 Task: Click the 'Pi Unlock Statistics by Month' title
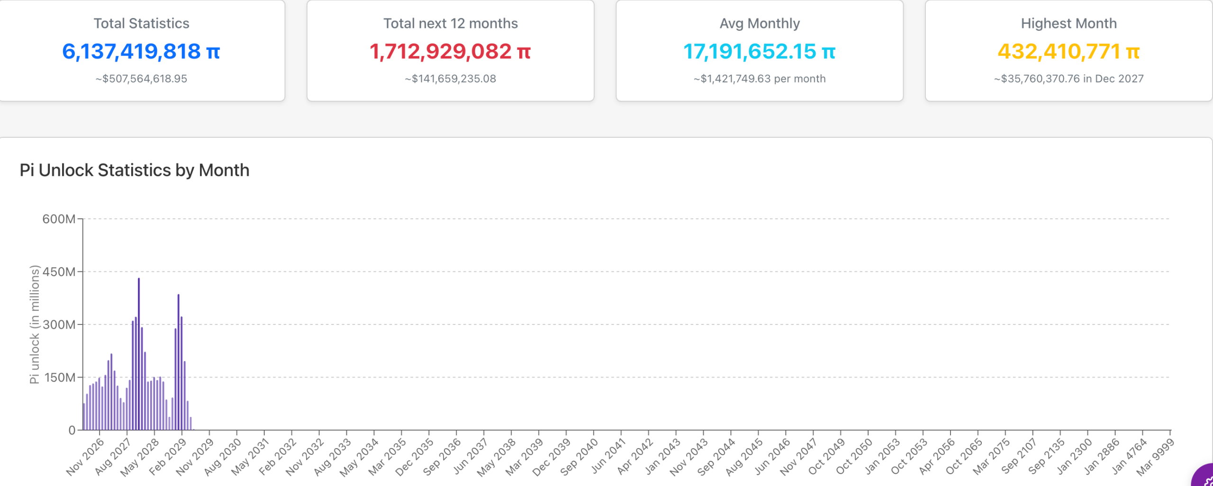pos(135,170)
